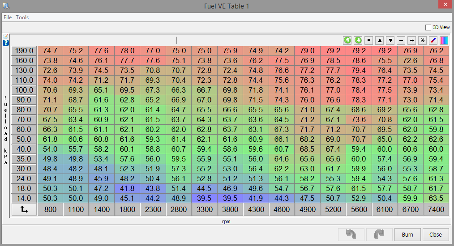Select cell with value 44.2
Viewport: 454px width, 246px height.
point(153,198)
